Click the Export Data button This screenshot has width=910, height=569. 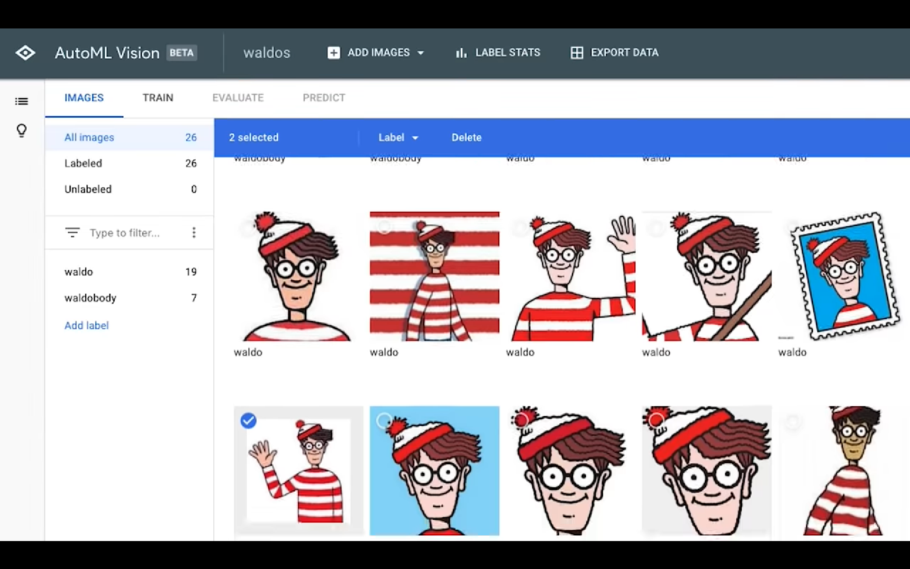pyautogui.click(x=615, y=53)
